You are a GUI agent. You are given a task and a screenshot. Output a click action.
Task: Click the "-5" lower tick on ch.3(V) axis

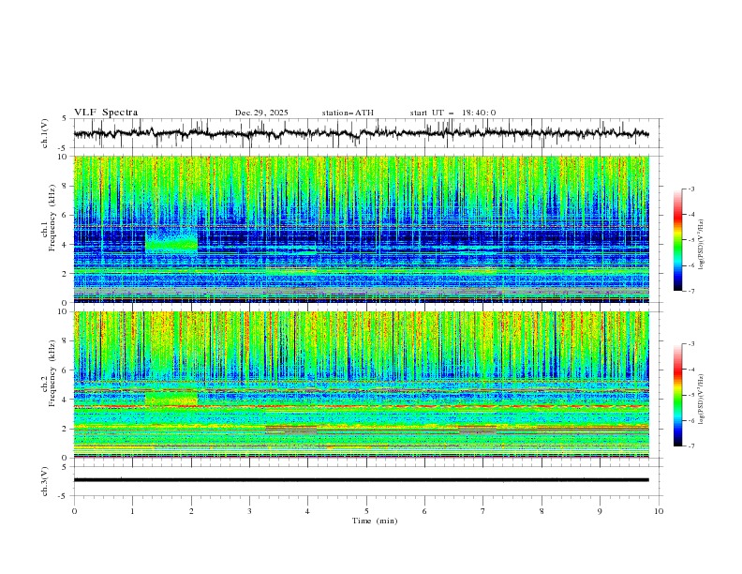point(64,496)
